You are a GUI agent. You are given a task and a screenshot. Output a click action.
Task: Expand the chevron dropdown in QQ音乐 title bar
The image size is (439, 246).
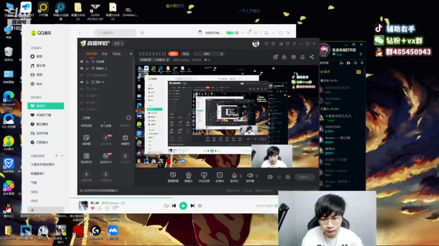coord(243,33)
